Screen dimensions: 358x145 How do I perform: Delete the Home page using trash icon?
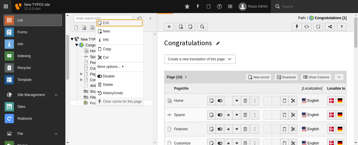245,101
